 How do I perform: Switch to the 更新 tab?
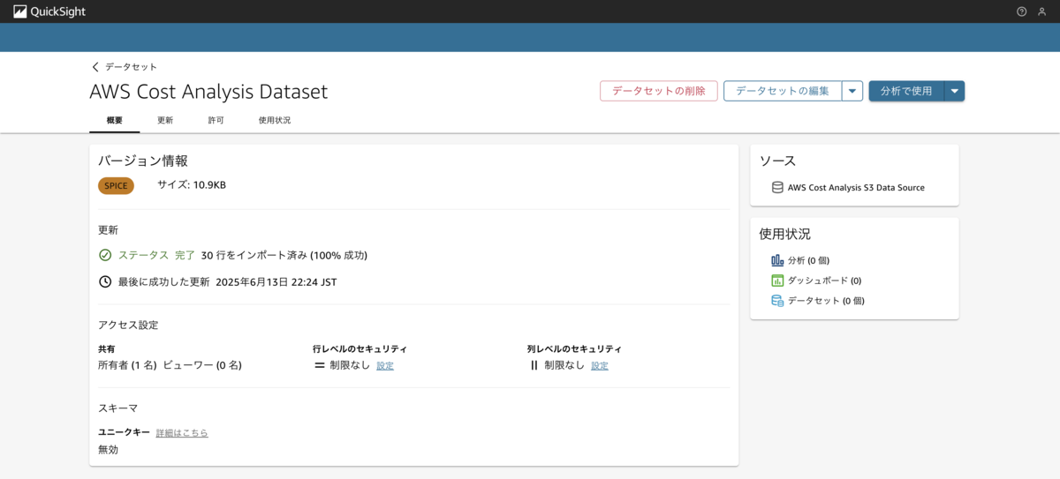[x=165, y=120]
